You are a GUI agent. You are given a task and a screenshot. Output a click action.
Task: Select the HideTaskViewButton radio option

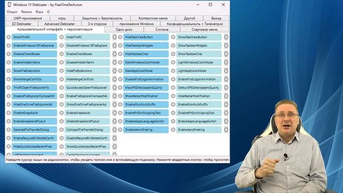(x=120, y=37)
